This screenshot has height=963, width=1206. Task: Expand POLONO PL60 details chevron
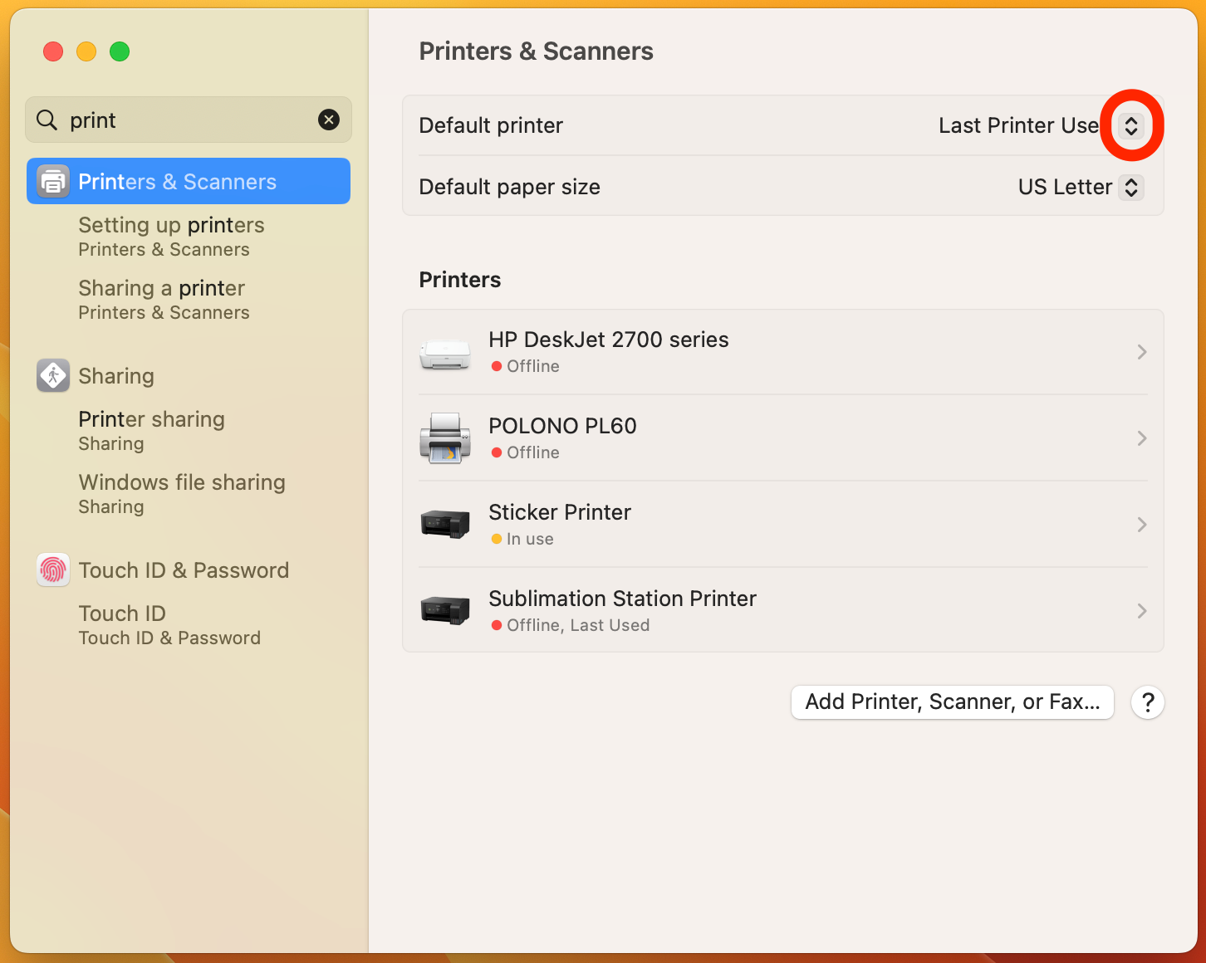click(1142, 438)
